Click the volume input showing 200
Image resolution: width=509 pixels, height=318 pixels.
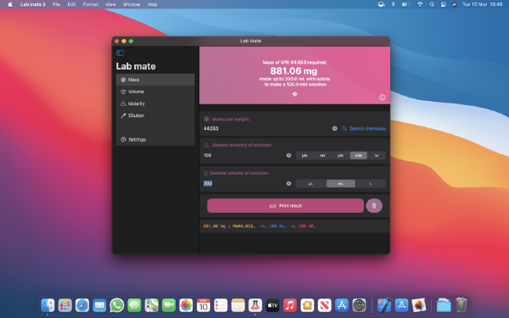point(243,184)
